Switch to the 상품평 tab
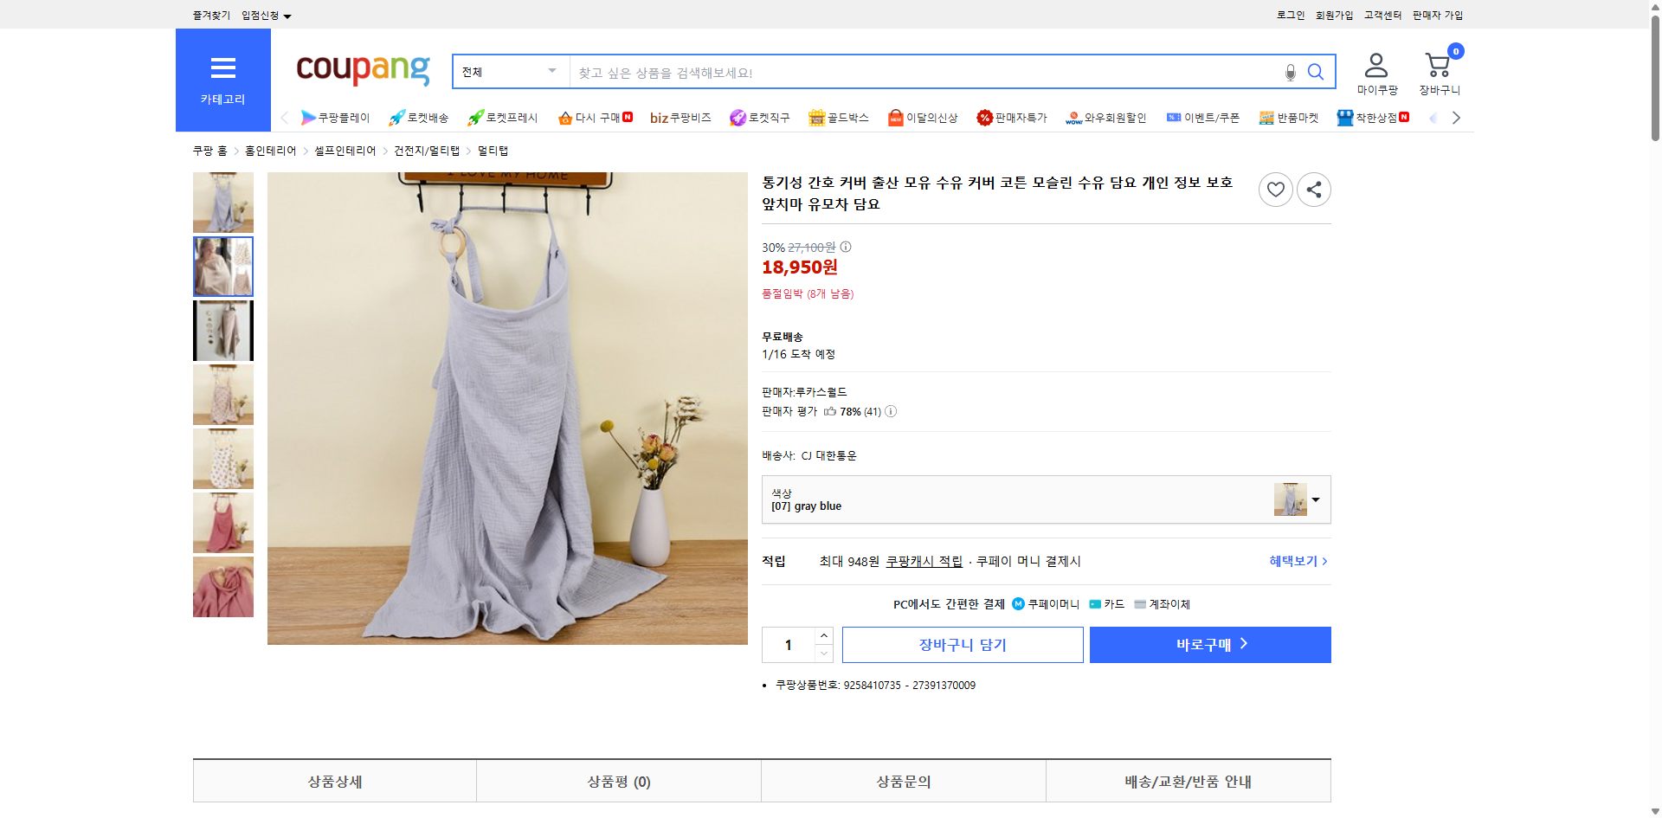 click(618, 781)
